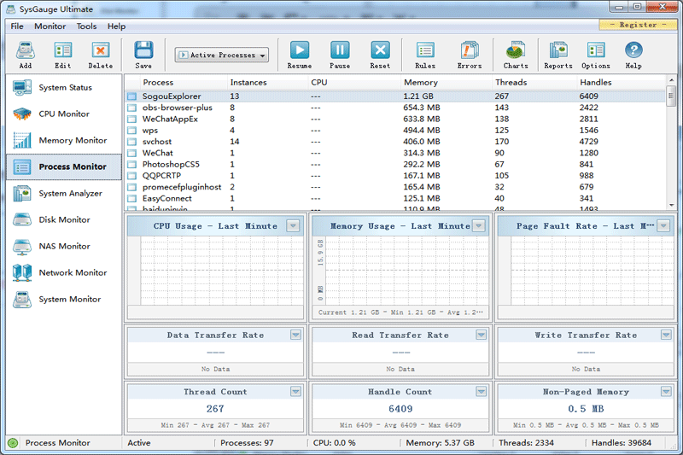Expand Memory Usage chart options dropdown
The image size is (683, 455).
[x=479, y=226]
